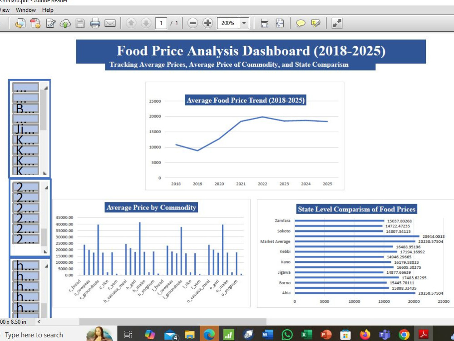
Task: Click the horizontal scrollbar thumb
Action: coord(173,321)
